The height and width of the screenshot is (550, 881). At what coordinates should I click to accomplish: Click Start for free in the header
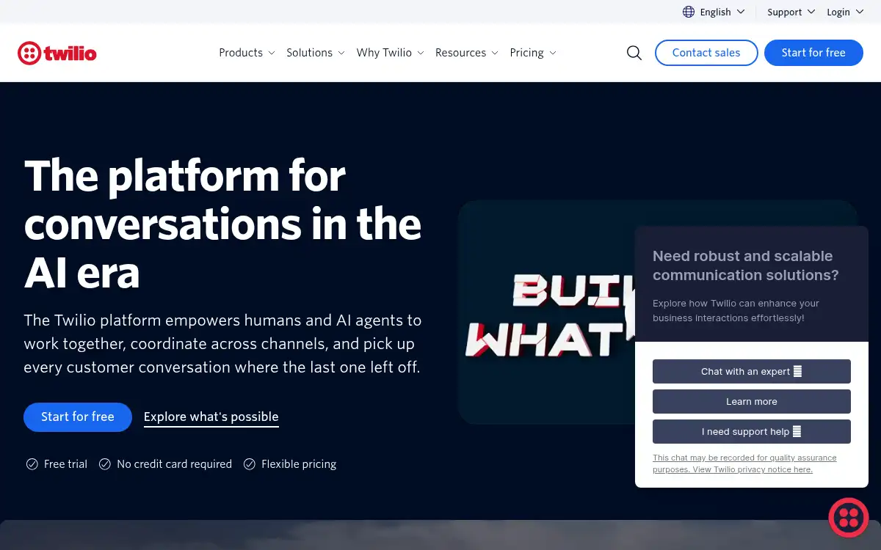813,53
